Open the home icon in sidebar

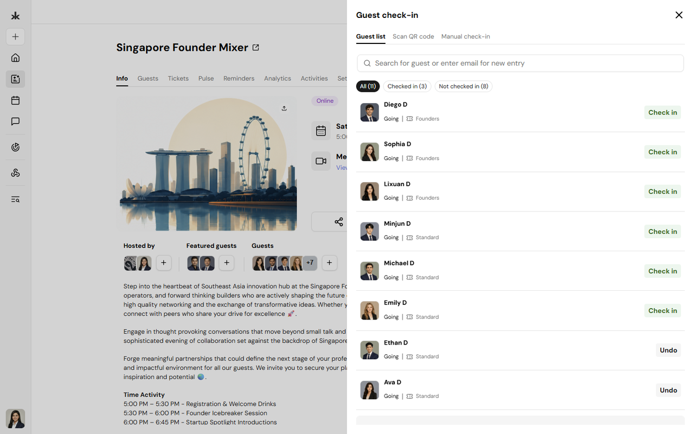point(15,58)
